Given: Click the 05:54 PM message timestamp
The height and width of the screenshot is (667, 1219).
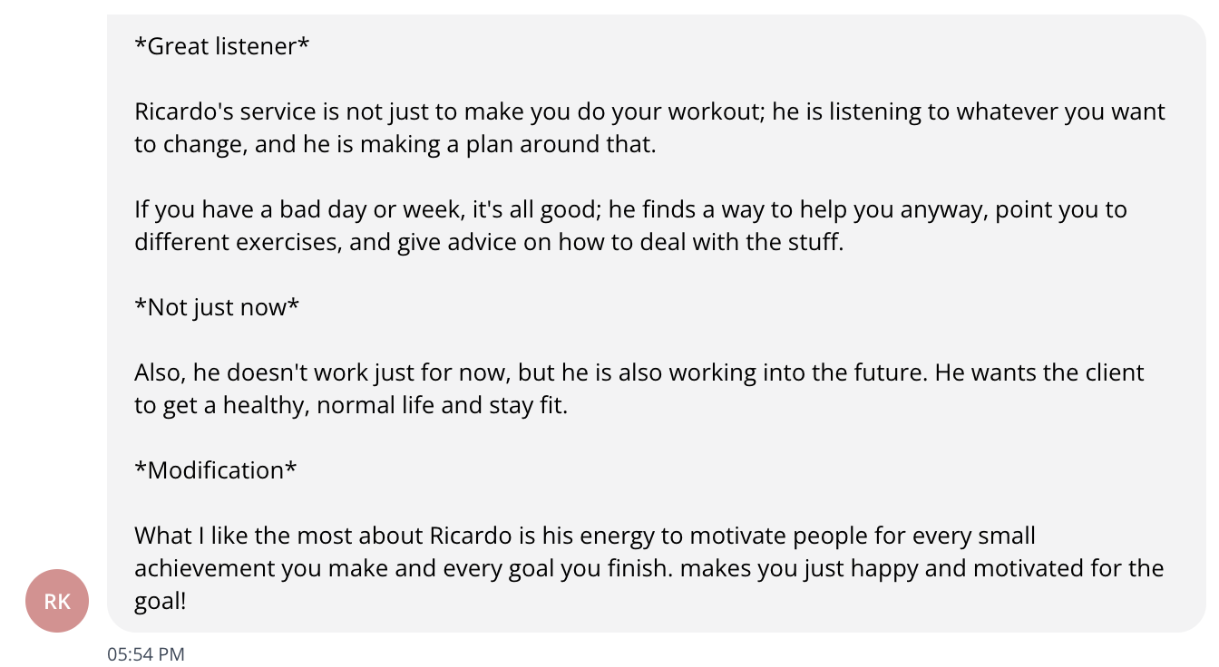Looking at the screenshot, I should 146,653.
